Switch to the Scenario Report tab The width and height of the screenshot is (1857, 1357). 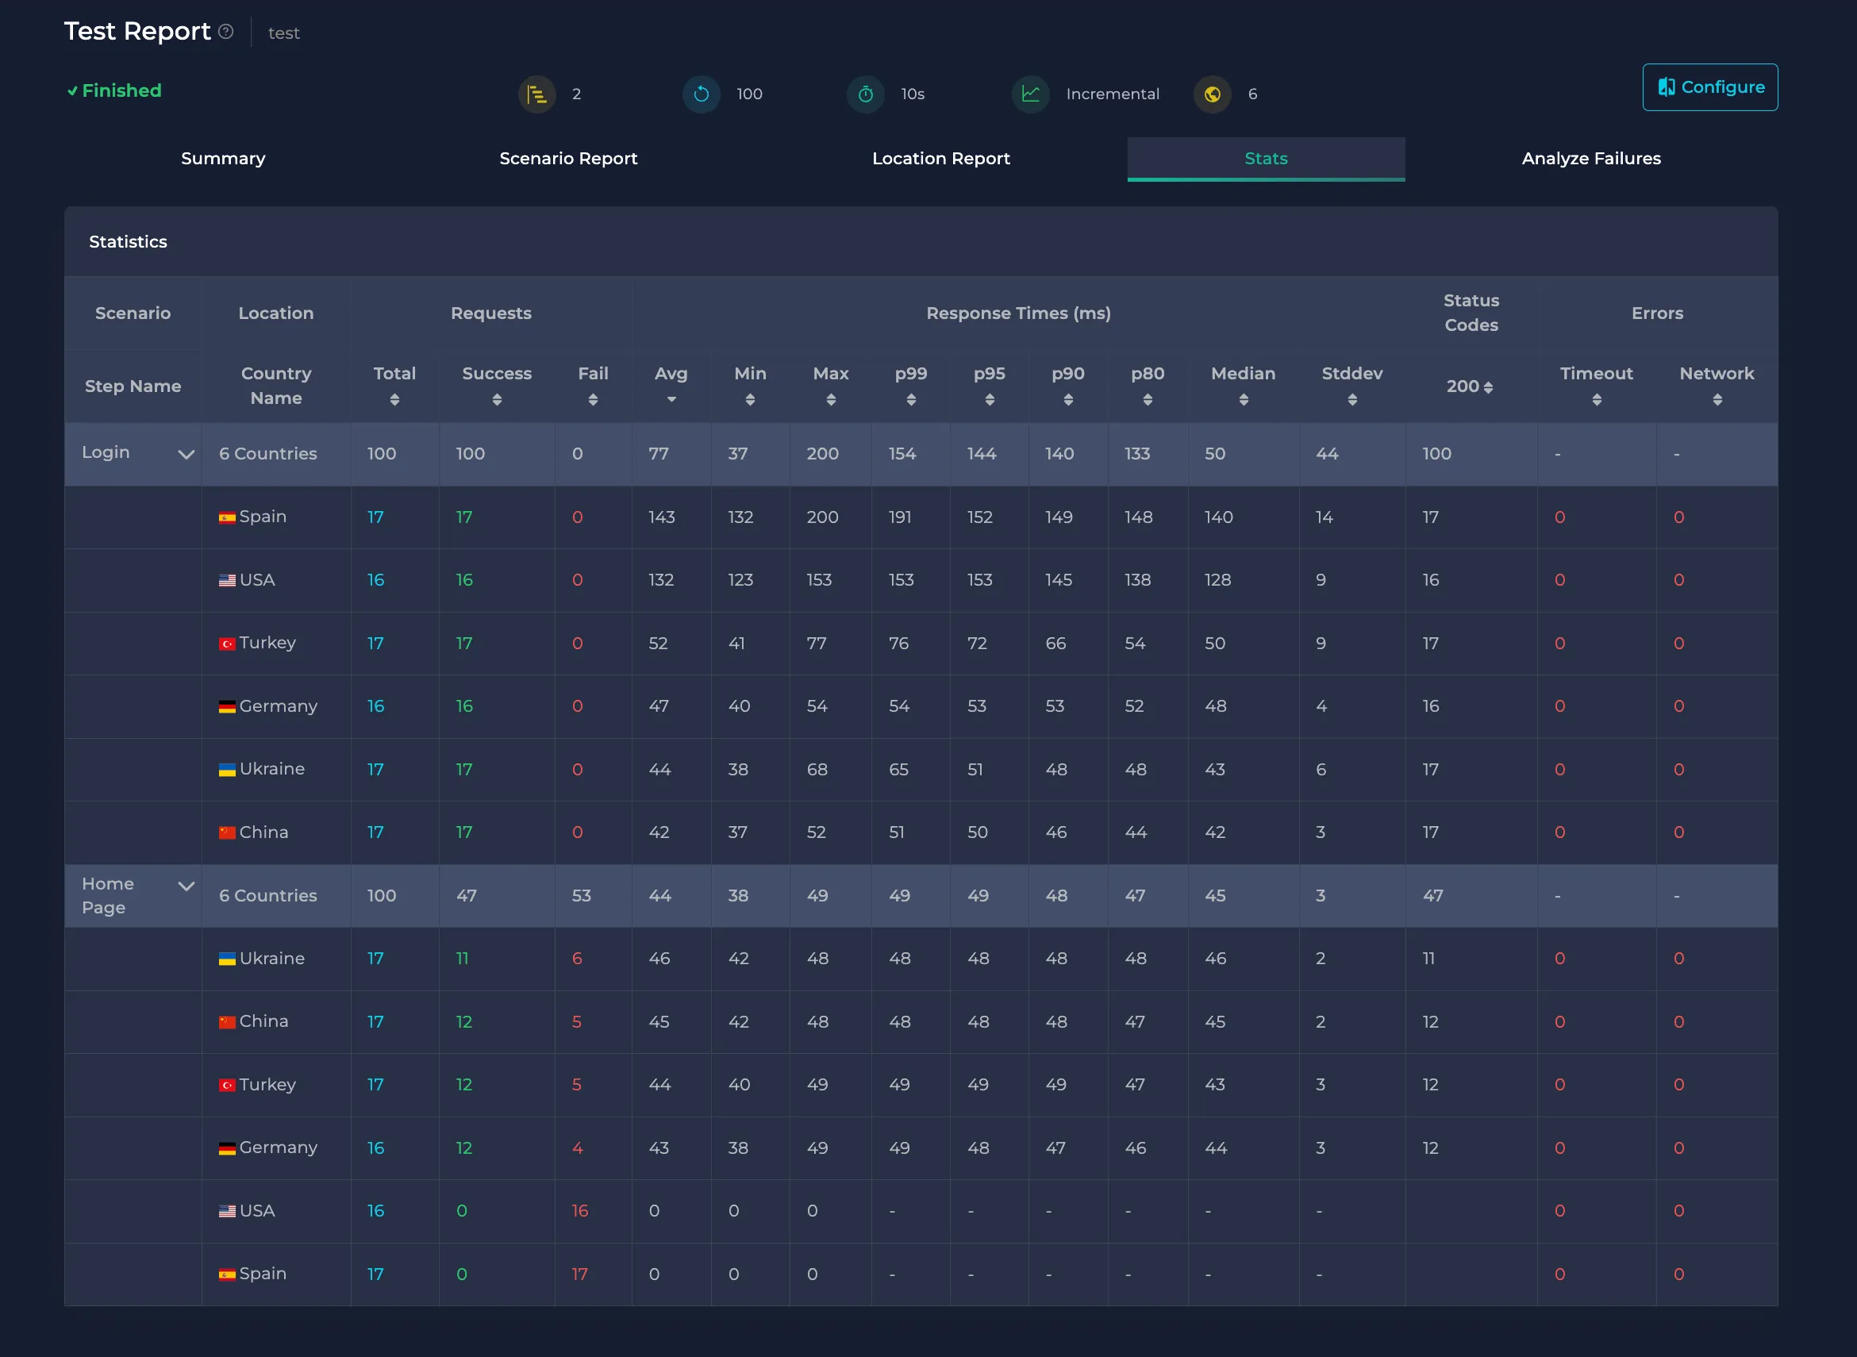point(568,159)
